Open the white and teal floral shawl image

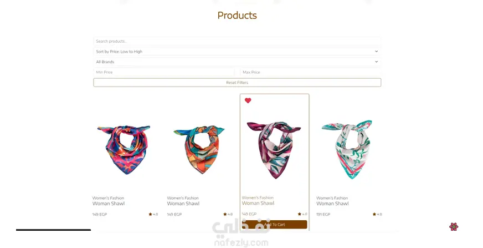(x=348, y=149)
